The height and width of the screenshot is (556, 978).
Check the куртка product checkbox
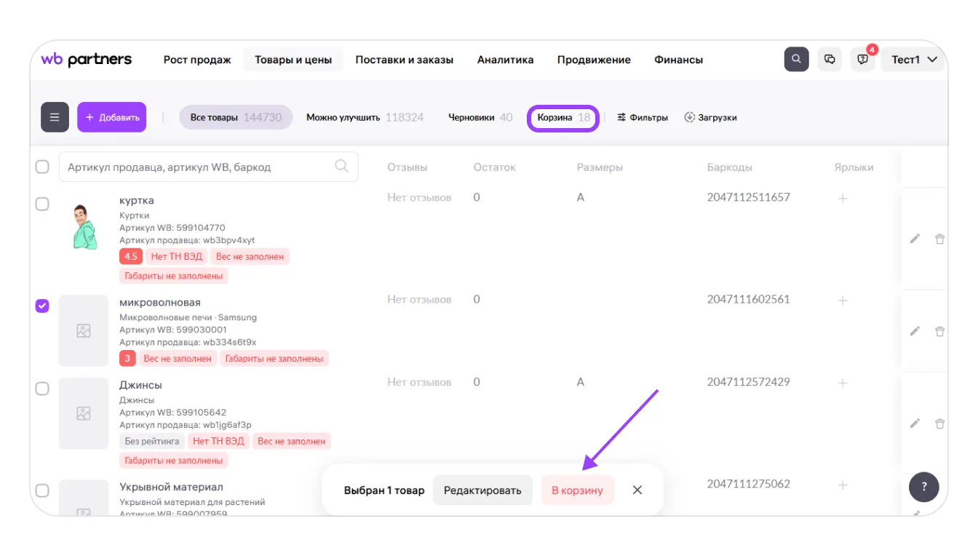tap(42, 204)
